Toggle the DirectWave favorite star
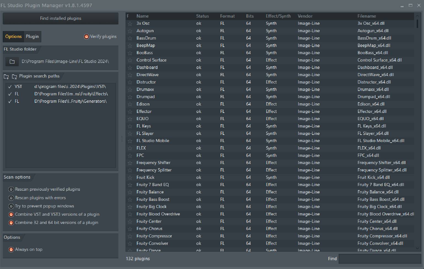424x269 pixels. click(130, 75)
